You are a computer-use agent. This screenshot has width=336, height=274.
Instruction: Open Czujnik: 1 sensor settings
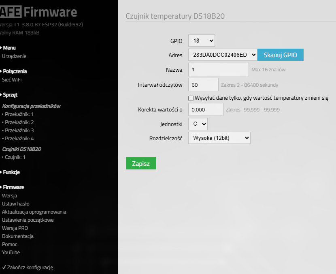pos(15,157)
